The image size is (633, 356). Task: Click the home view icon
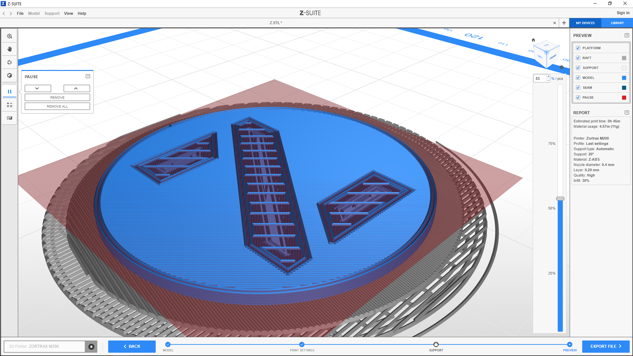coord(533,40)
